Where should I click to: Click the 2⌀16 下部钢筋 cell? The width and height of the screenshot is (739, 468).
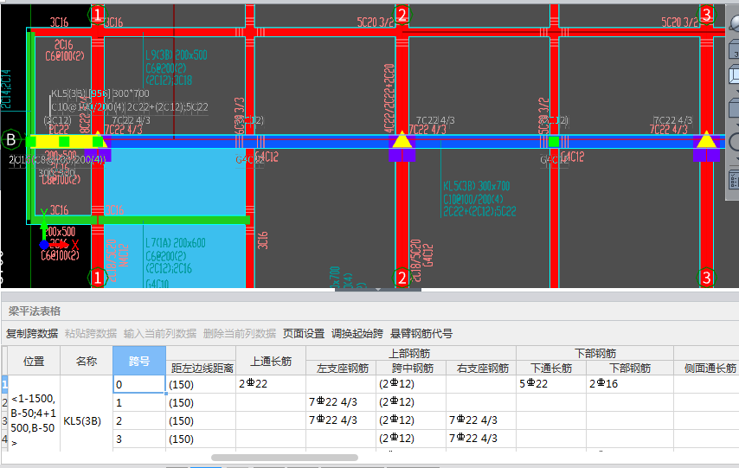click(630, 384)
